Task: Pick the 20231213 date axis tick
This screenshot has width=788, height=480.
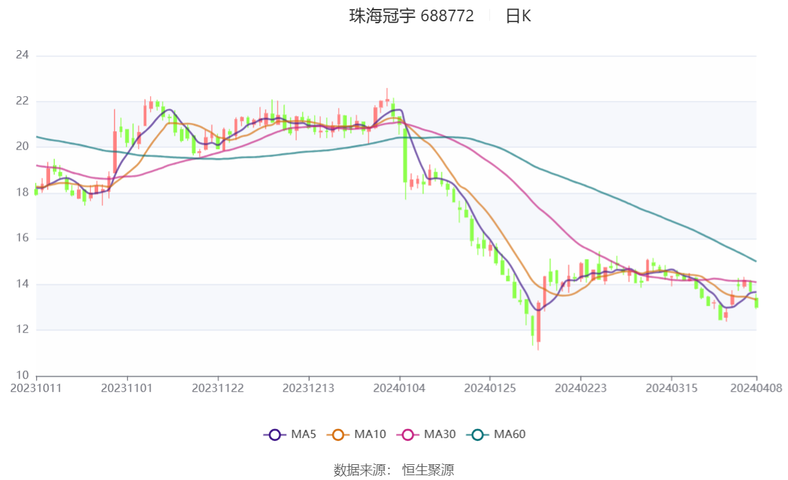Action: (x=308, y=388)
